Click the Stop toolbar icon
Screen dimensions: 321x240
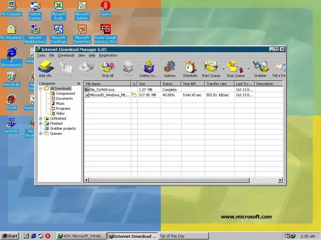pyautogui.click(x=87, y=69)
